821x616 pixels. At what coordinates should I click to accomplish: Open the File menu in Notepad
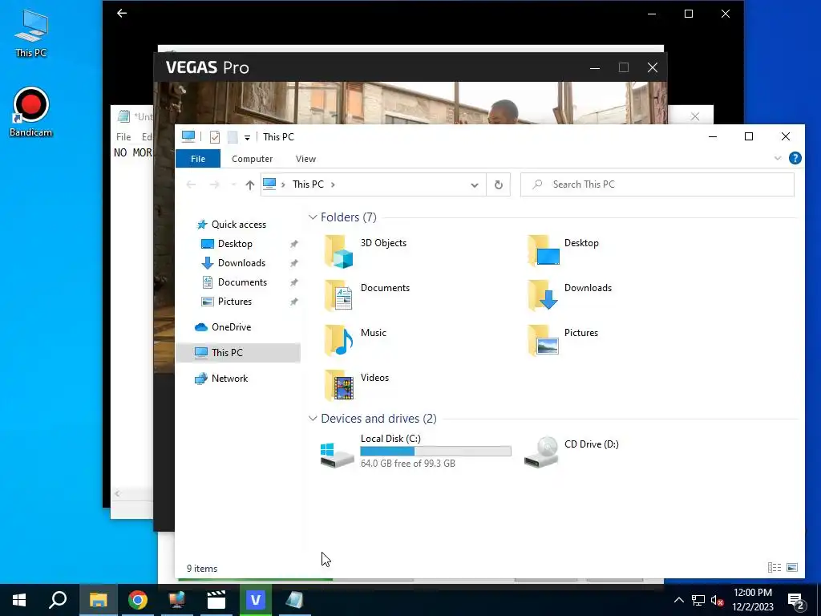point(123,136)
